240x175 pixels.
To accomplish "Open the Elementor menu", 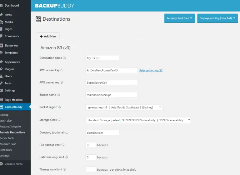I will pyautogui.click(x=11, y=46).
